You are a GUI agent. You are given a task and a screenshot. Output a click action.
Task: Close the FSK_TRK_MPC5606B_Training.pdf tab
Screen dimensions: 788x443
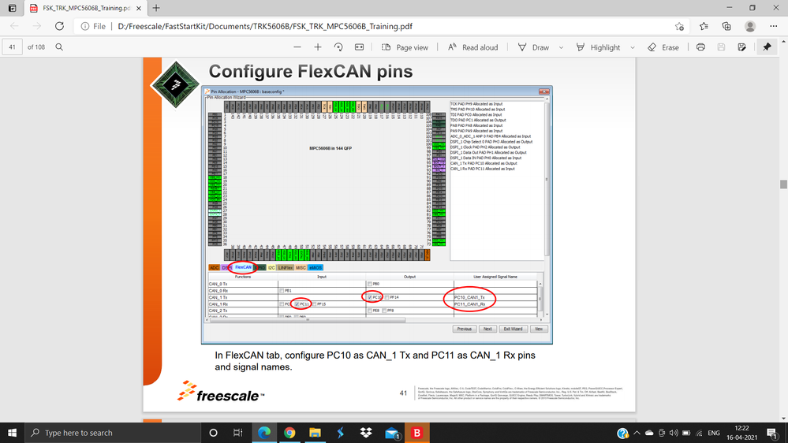pos(139,8)
